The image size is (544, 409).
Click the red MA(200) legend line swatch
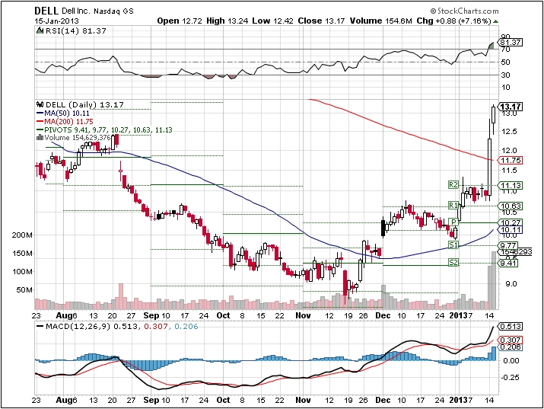click(40, 122)
